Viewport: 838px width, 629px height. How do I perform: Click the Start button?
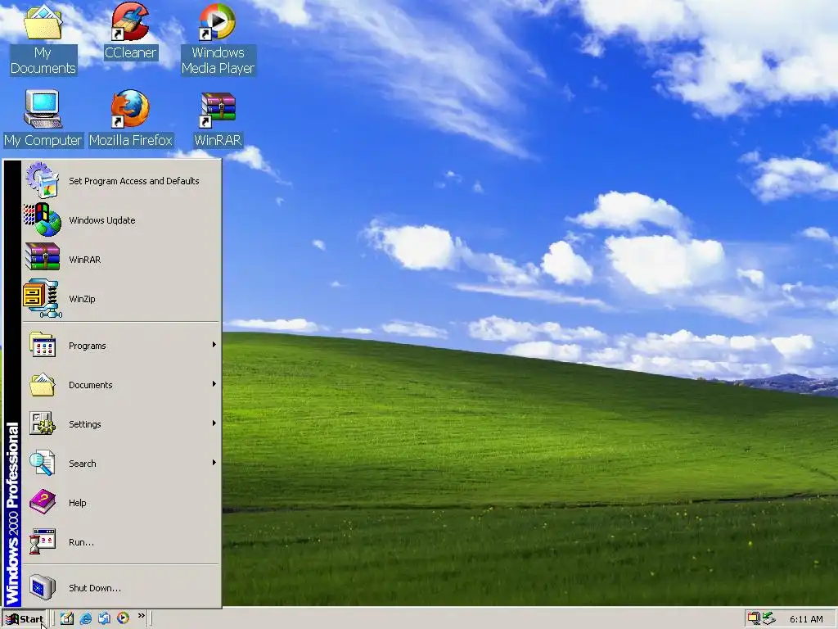(x=25, y=619)
